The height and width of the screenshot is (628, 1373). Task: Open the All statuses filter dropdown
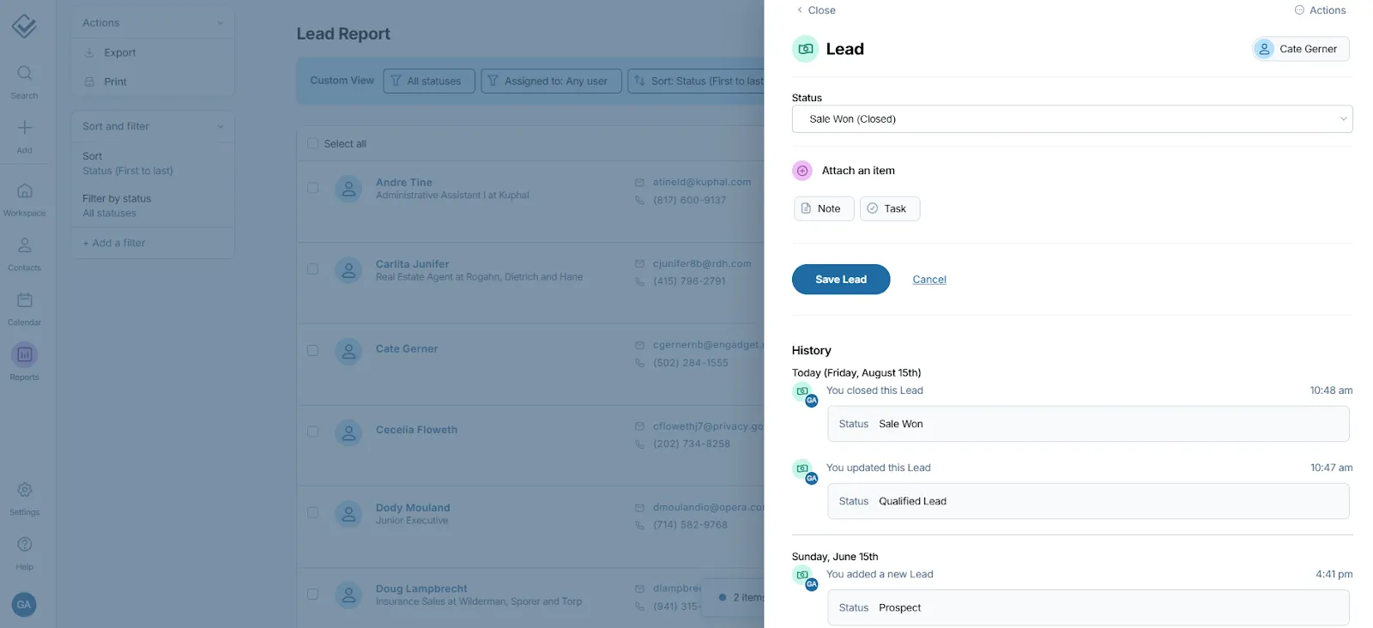429,81
